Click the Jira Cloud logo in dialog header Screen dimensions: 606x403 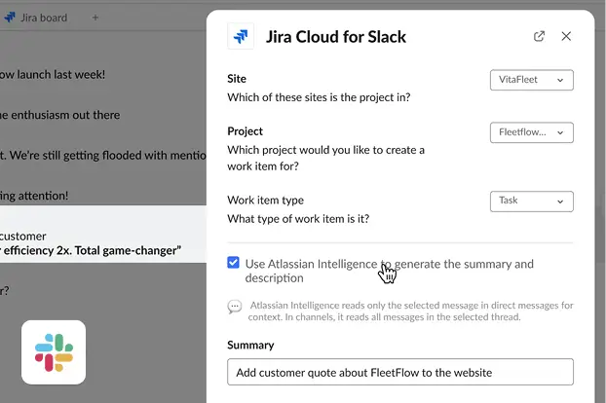pos(241,37)
